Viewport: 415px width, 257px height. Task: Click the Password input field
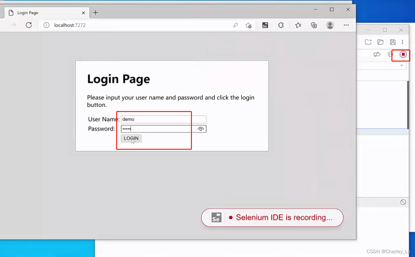(x=164, y=129)
